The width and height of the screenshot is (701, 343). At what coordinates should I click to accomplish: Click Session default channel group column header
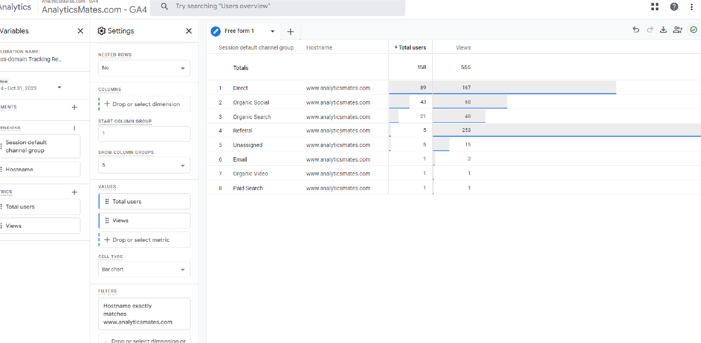(256, 47)
